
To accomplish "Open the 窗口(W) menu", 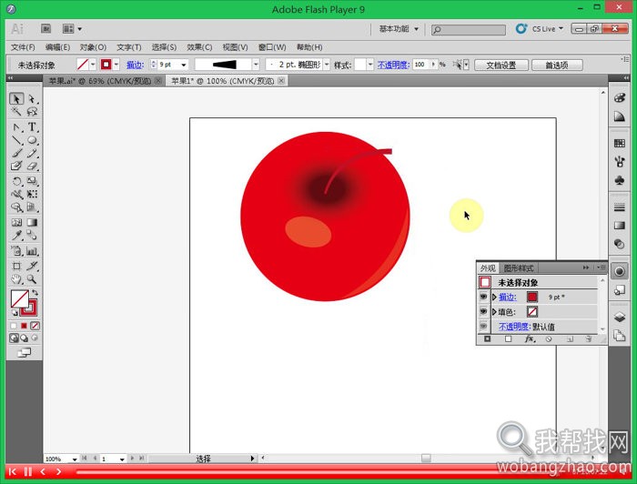I will coord(272,47).
